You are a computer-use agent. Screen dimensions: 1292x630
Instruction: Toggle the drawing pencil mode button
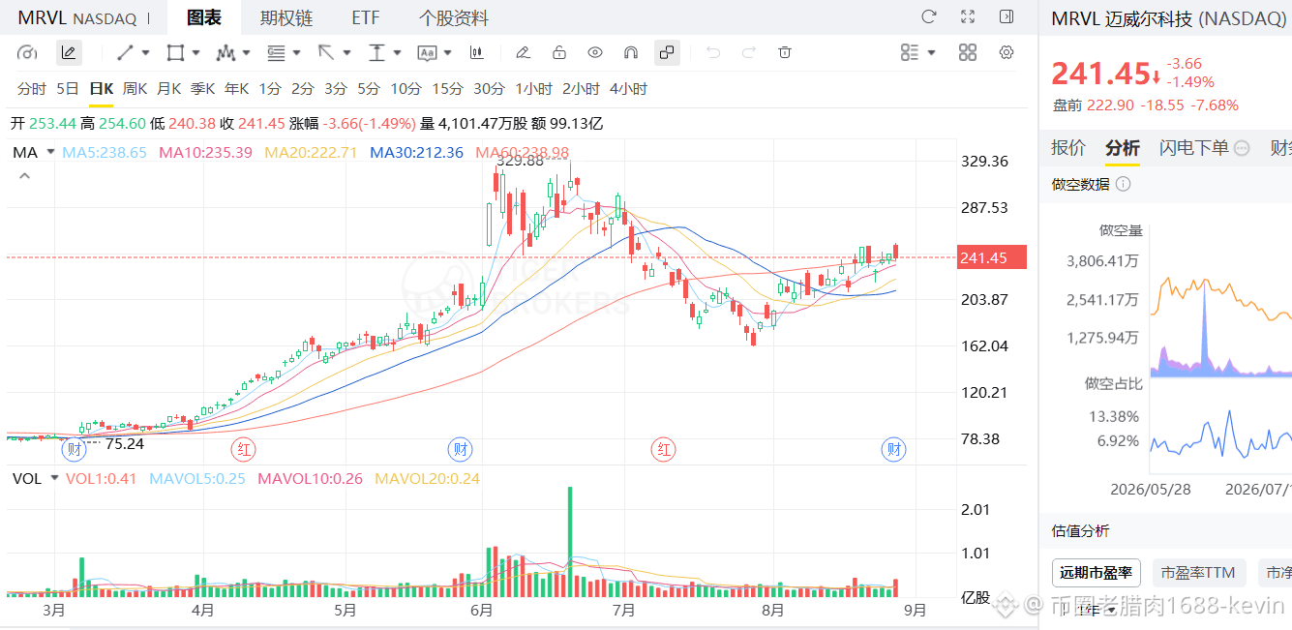click(68, 52)
